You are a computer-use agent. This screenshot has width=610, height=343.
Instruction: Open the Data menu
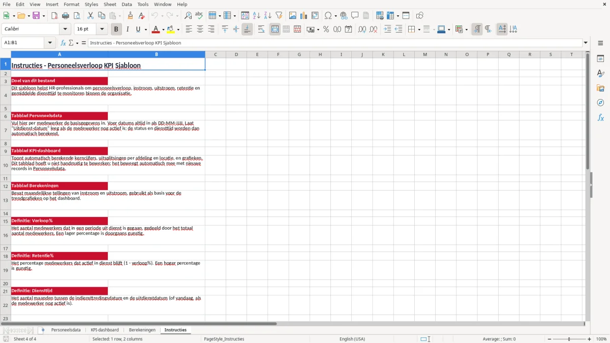(127, 4)
